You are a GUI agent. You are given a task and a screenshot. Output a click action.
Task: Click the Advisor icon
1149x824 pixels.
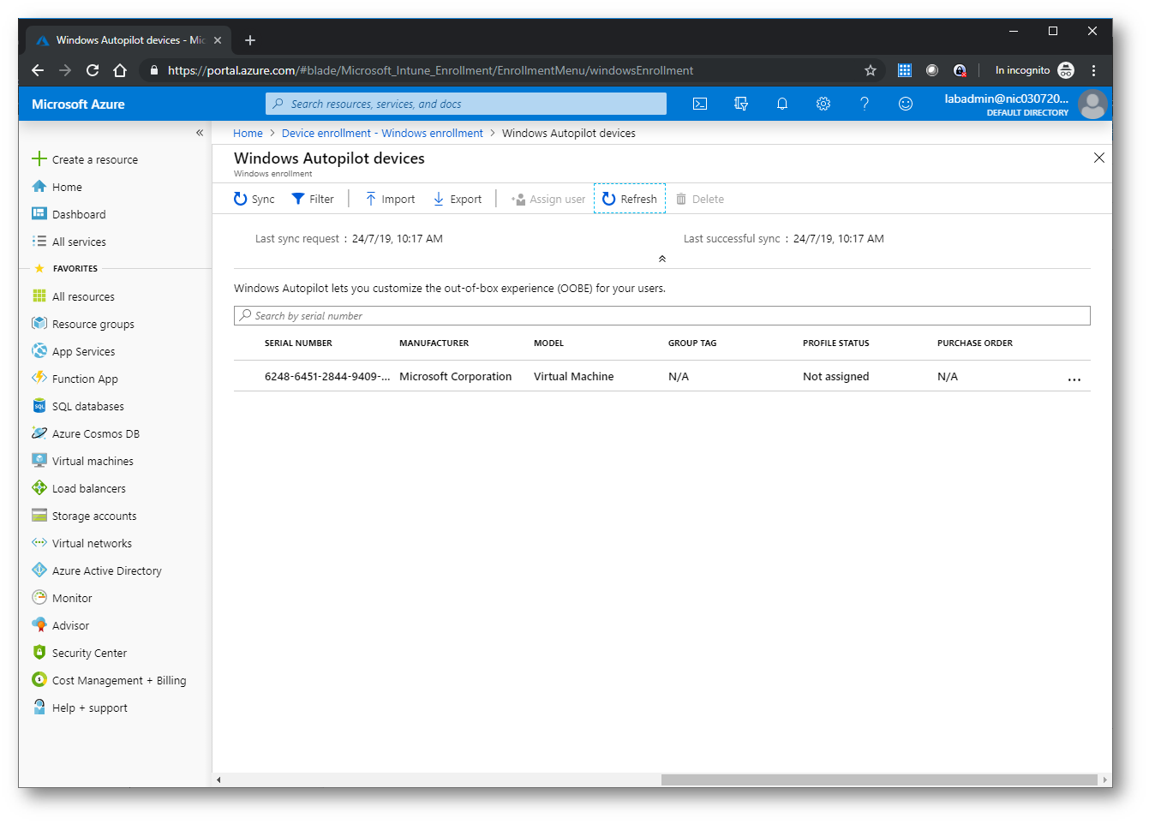click(x=39, y=624)
